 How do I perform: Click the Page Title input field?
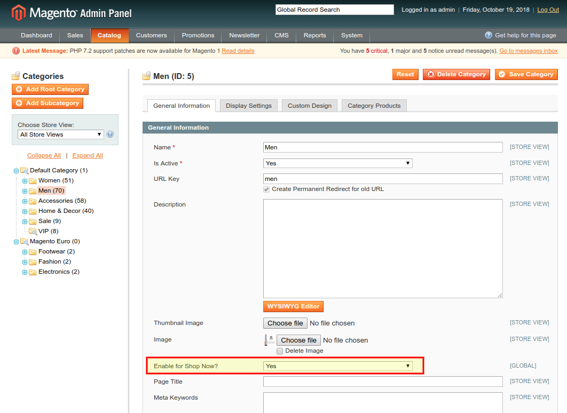[x=383, y=382]
